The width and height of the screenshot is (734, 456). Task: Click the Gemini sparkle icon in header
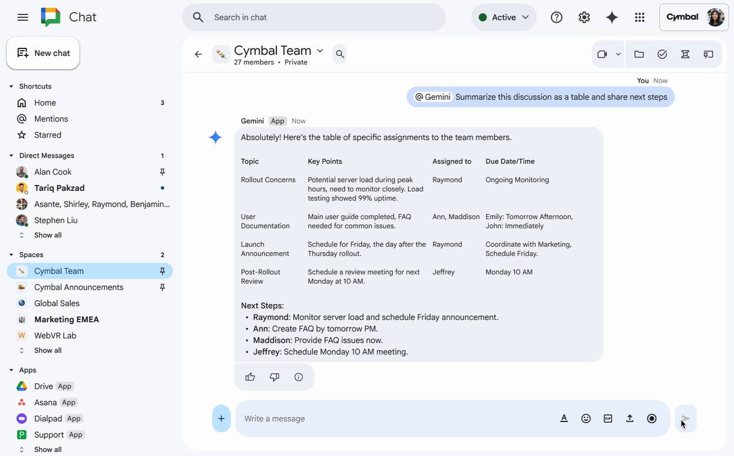pyautogui.click(x=612, y=17)
